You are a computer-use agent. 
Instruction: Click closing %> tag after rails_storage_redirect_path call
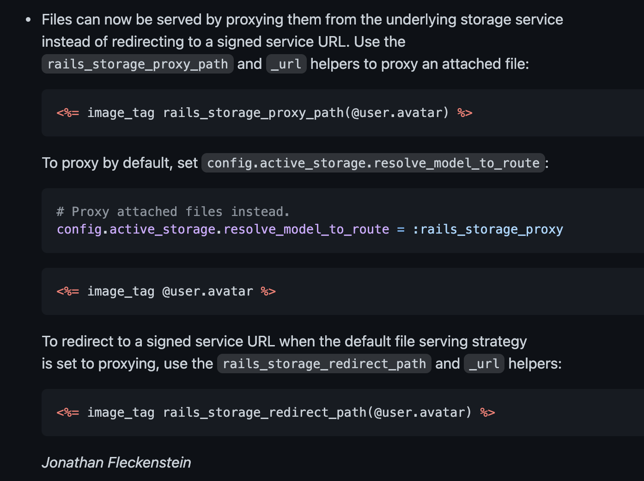coord(487,413)
